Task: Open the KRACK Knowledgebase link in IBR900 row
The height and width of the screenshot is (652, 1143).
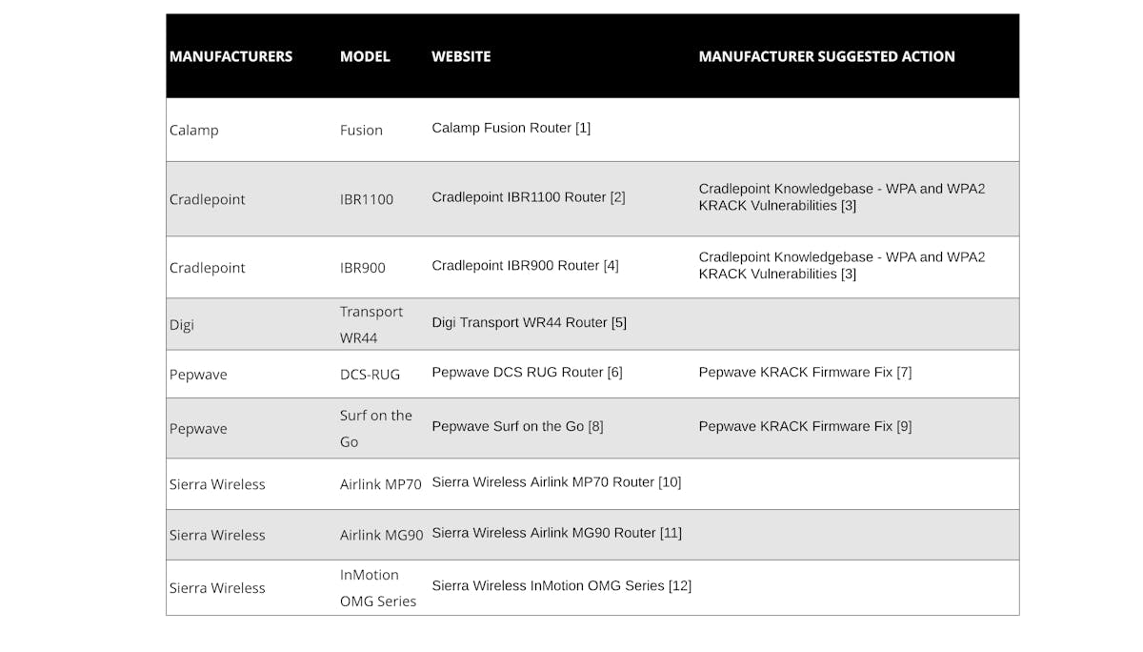Action: click(x=842, y=266)
